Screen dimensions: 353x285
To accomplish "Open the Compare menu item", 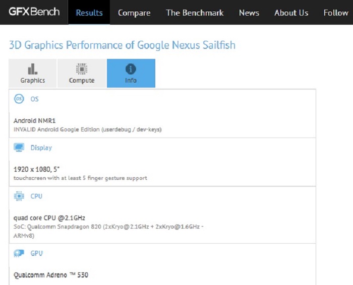I will coord(134,13).
